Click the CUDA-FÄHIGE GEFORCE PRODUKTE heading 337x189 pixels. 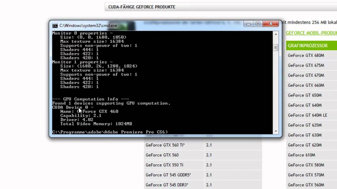142,7
